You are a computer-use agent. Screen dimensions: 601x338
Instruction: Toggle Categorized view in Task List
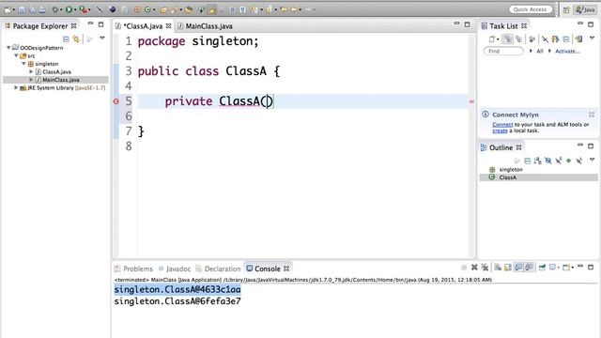click(x=508, y=38)
